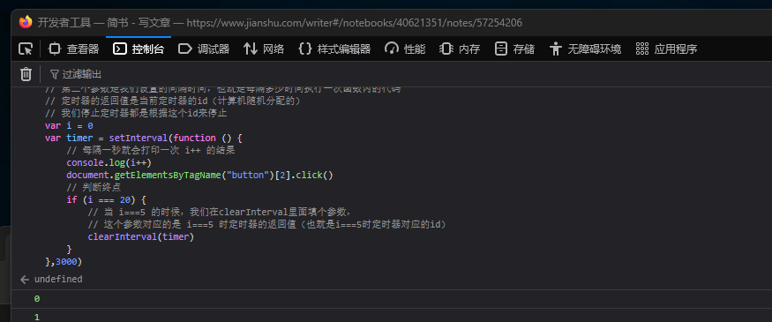The width and height of the screenshot is (772, 322).
Task: Click the getElementsByTagName("button") code line
Action: tap(200, 175)
